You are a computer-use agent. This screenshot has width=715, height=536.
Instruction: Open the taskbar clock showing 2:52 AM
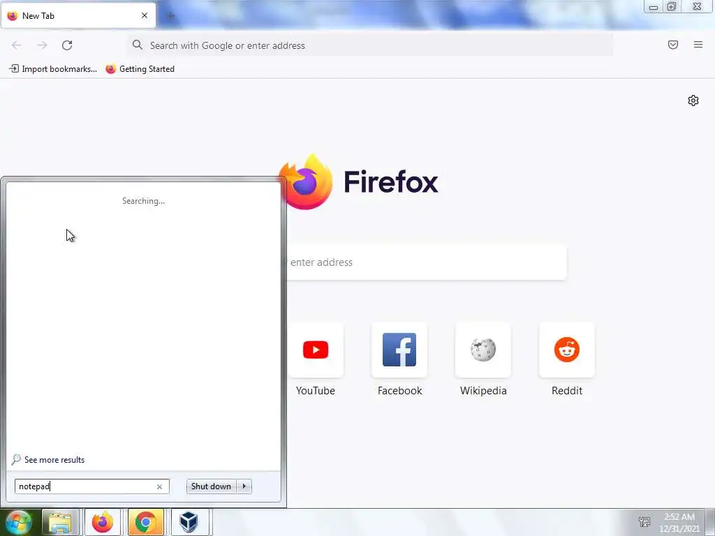[679, 522]
